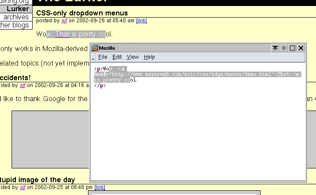Open the Edit menu
The width and height of the screenshot is (316, 195).
coord(117,57)
